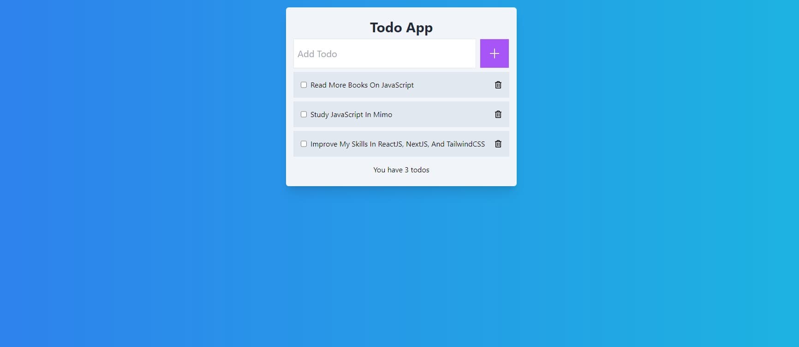Image resolution: width=799 pixels, height=347 pixels.
Task: Click the Read More Books On JavaScript label text
Action: tap(362, 85)
